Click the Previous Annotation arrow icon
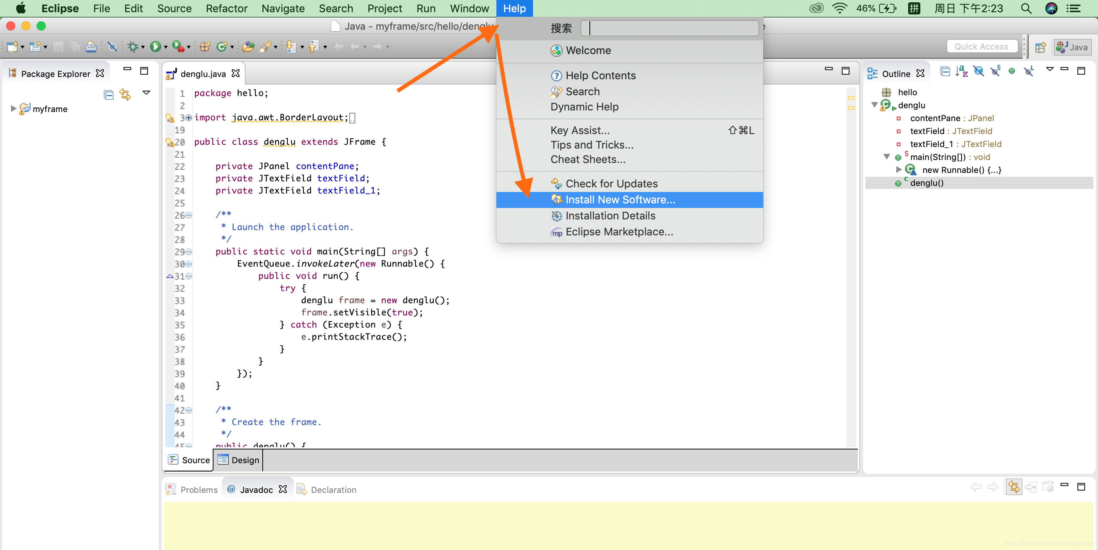Viewport: 1098px width, 550px height. pyautogui.click(x=314, y=47)
